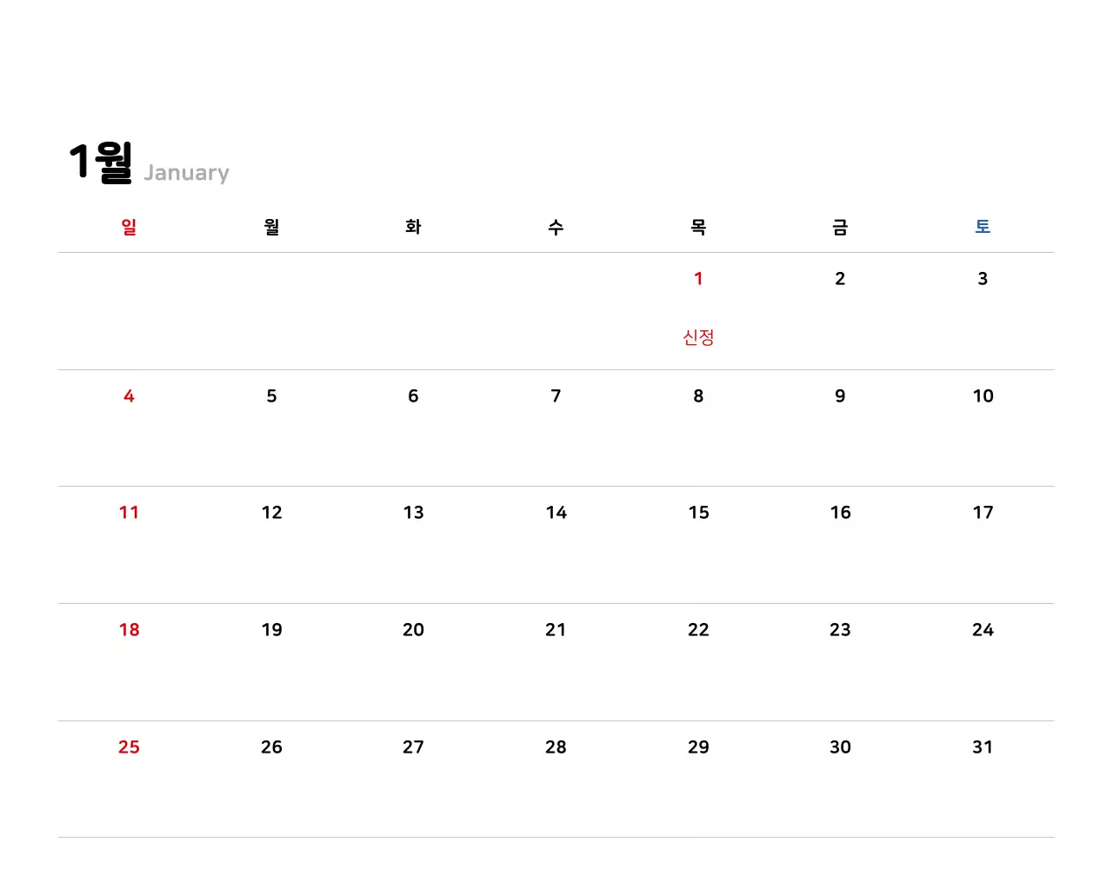The height and width of the screenshot is (896, 1113).
Task: Select date 13 on Tuesday
Action: [414, 513]
